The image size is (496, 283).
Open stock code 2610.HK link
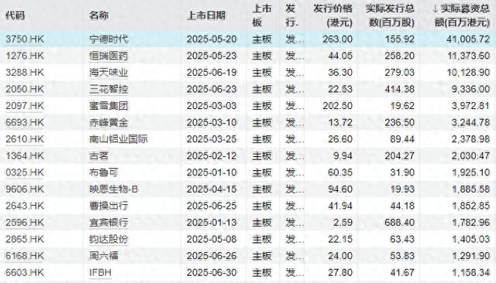pyautogui.click(x=25, y=139)
